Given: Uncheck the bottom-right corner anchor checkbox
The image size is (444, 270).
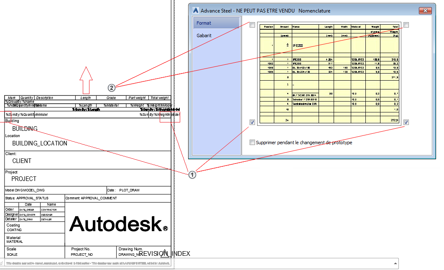Looking at the screenshot, I should pos(406,122).
